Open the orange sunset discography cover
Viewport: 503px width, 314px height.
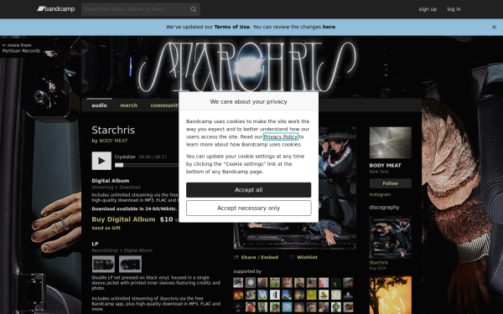[x=390, y=295]
